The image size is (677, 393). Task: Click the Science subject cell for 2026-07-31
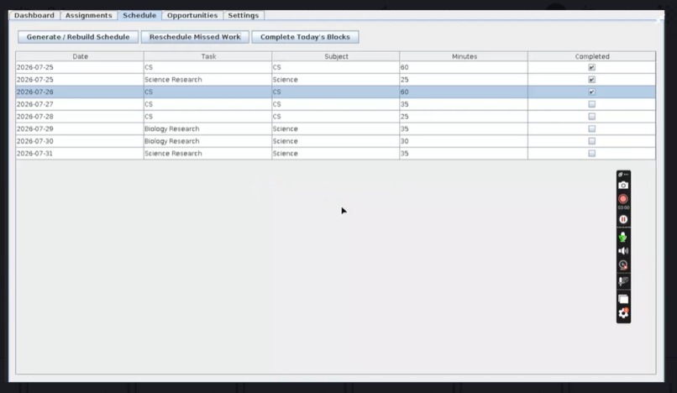[336, 154]
